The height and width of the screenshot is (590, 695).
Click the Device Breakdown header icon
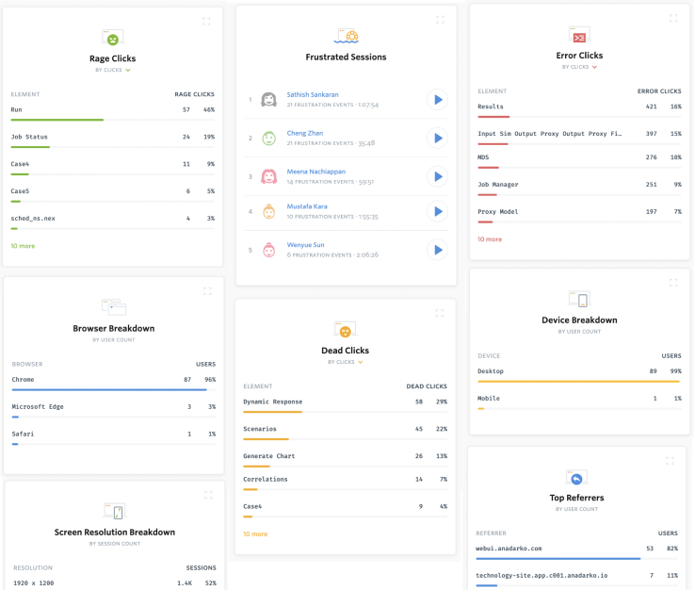pyautogui.click(x=579, y=299)
